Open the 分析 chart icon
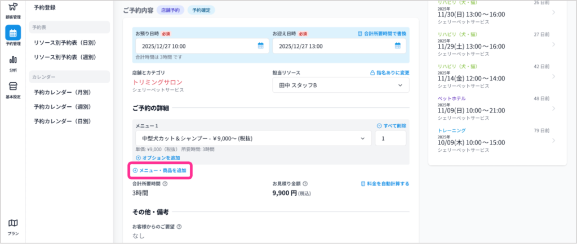577x244 pixels. pos(13,62)
